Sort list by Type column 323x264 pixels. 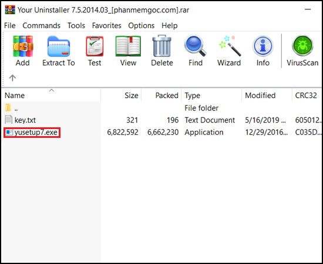point(211,95)
